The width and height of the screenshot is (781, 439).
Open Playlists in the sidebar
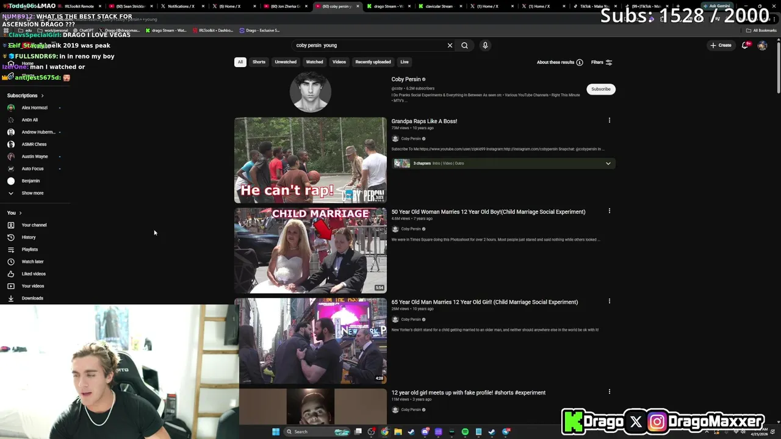(x=30, y=249)
